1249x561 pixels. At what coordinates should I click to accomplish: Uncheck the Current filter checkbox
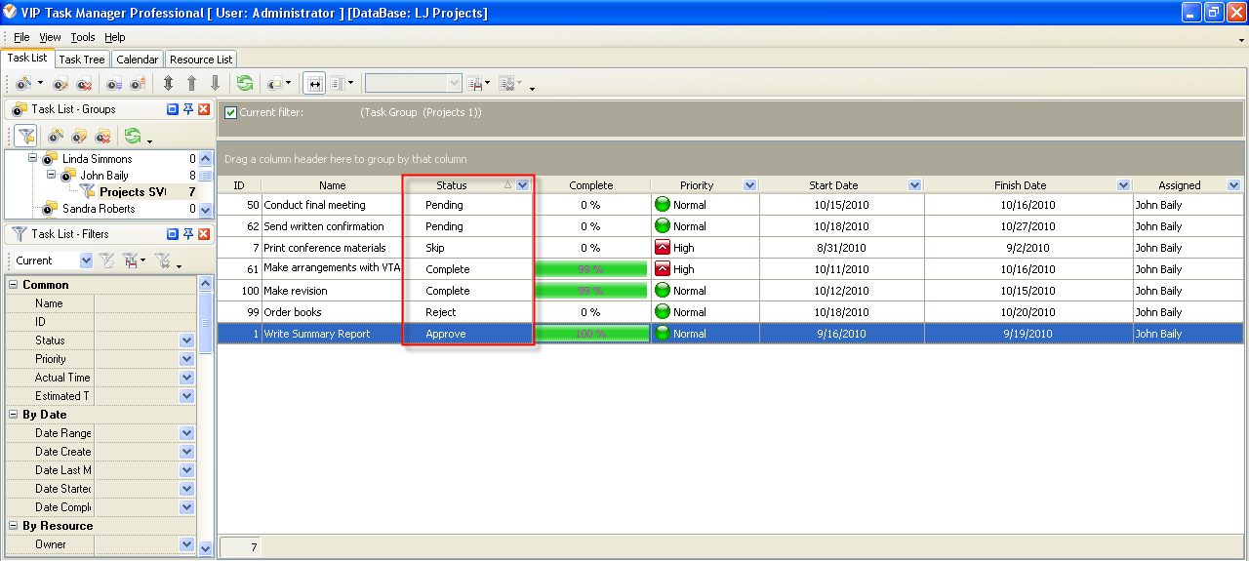point(230,112)
